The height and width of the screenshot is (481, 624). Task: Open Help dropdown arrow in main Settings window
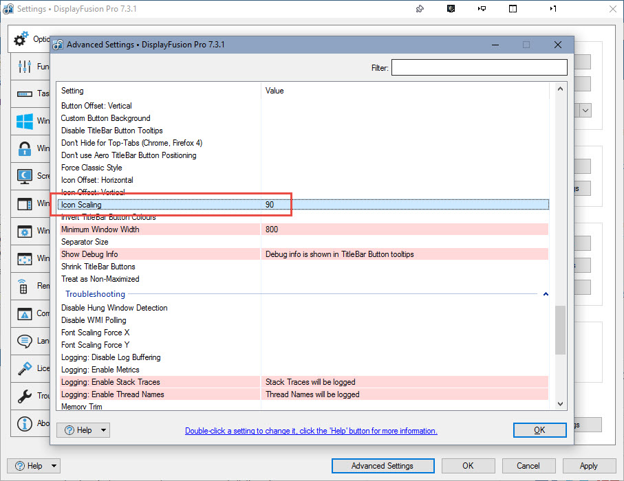click(x=54, y=466)
